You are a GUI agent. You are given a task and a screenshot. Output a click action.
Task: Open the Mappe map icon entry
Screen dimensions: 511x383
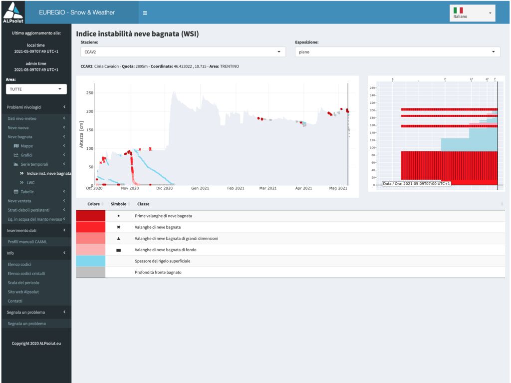(16, 146)
